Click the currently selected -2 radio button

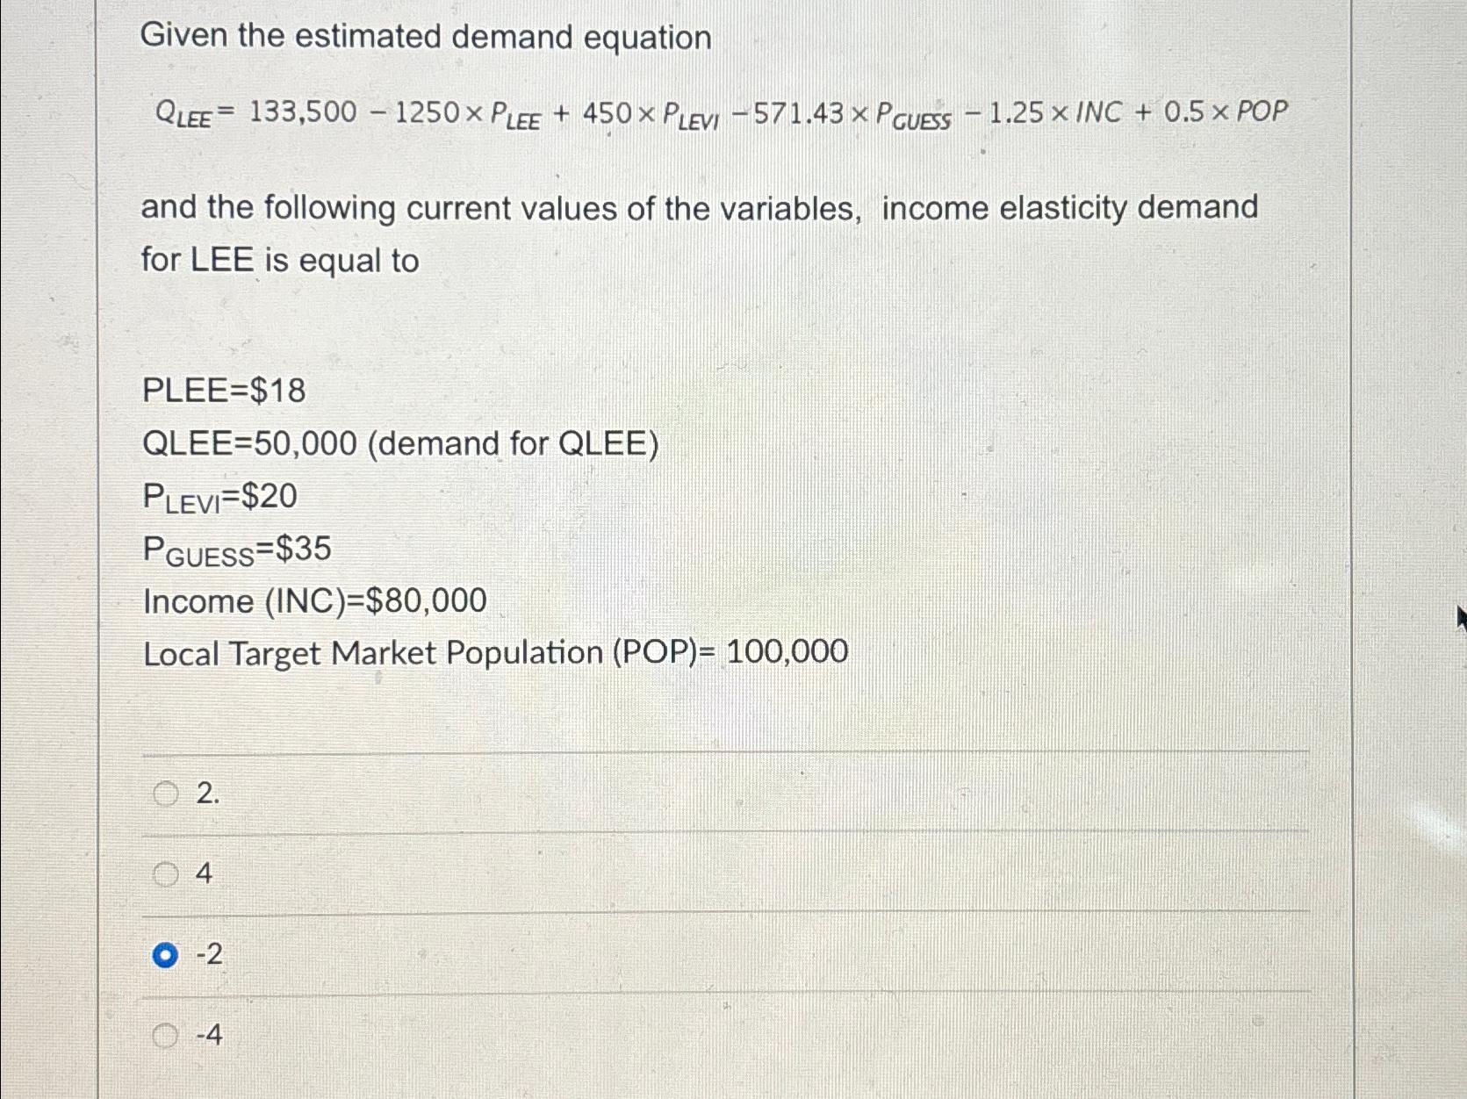(x=167, y=954)
